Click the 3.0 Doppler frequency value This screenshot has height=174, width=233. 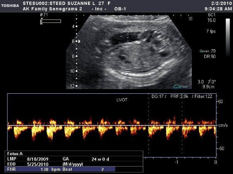(x=201, y=82)
